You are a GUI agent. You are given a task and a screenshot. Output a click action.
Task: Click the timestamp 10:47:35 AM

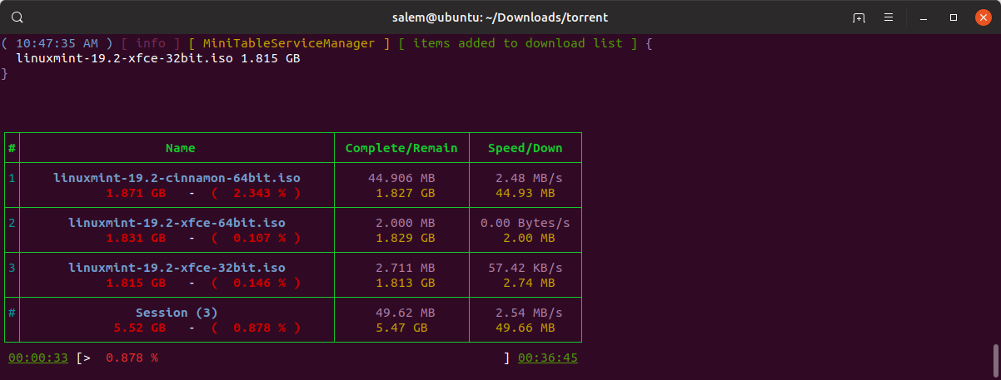(x=57, y=43)
